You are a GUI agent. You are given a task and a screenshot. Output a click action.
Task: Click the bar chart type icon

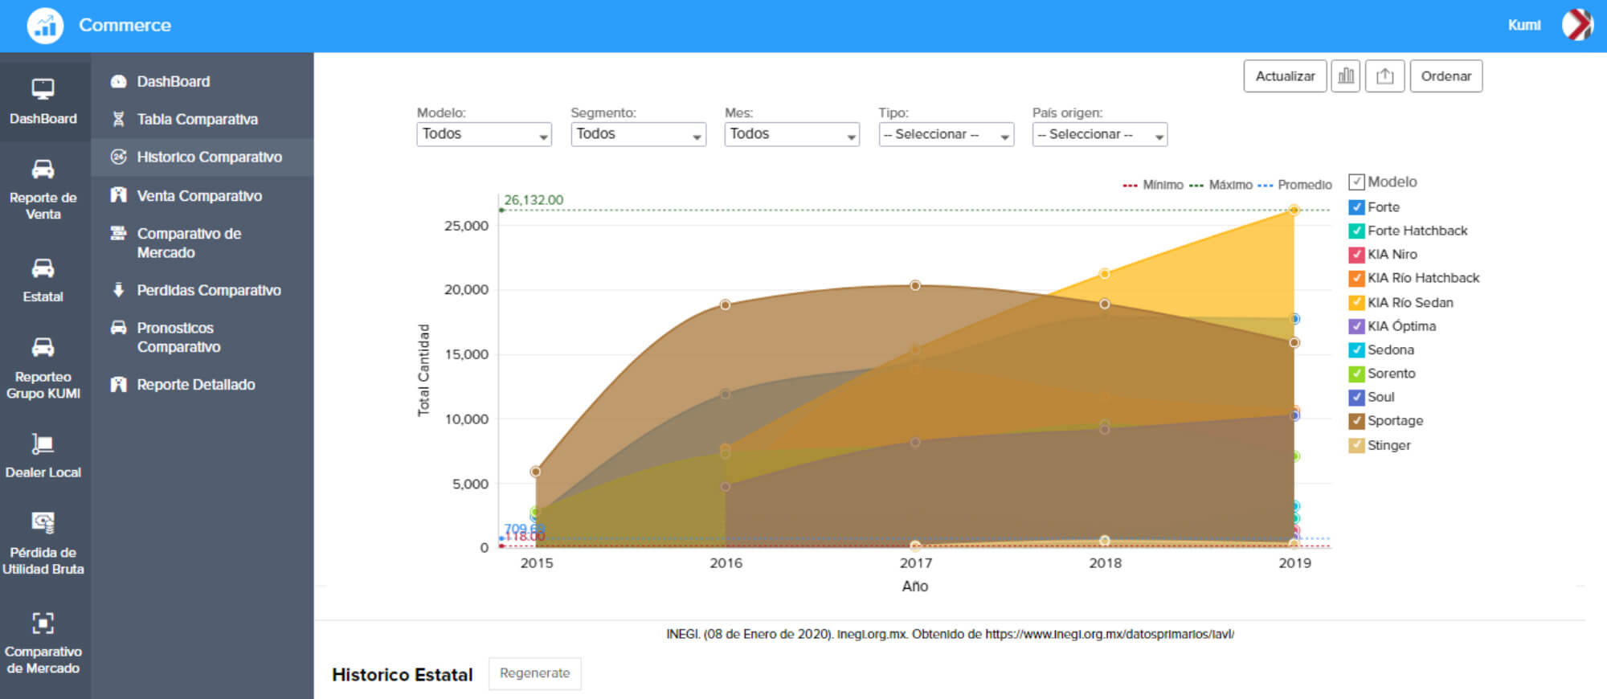coord(1345,76)
